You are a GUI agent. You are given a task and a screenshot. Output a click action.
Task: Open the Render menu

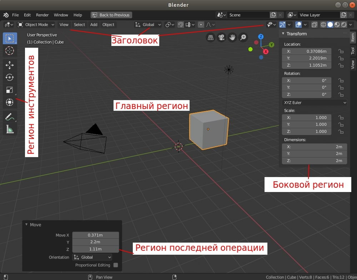click(x=42, y=15)
